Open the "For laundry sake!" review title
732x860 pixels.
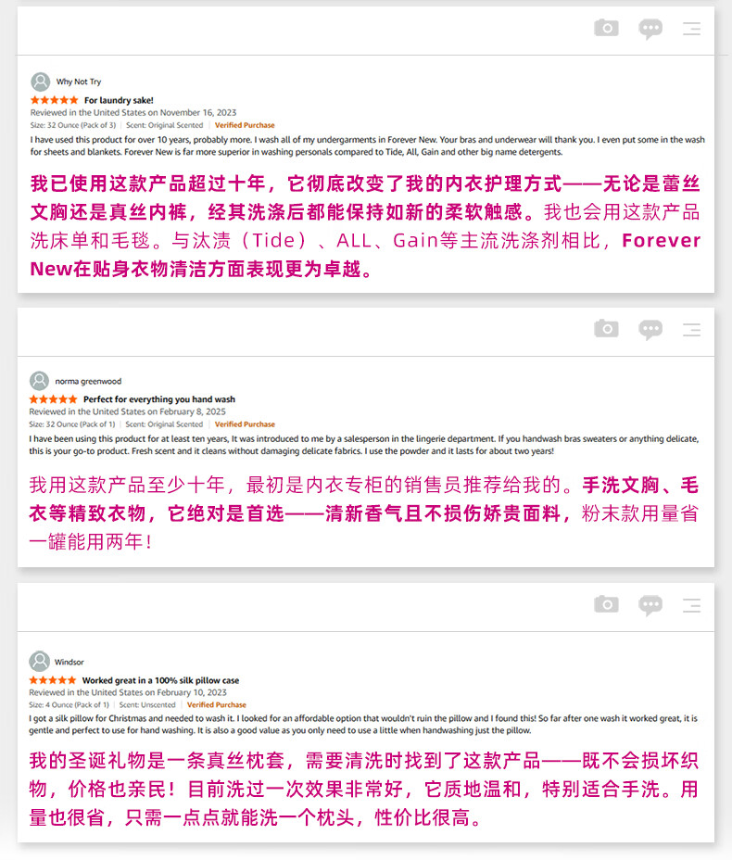point(119,100)
